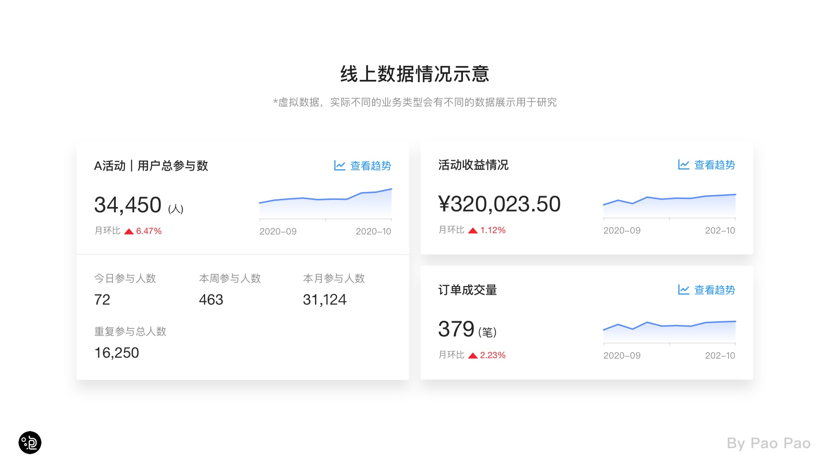Click trend chart icon in 活动收益情况 card
Screen dimensions: 830x468
point(684,165)
